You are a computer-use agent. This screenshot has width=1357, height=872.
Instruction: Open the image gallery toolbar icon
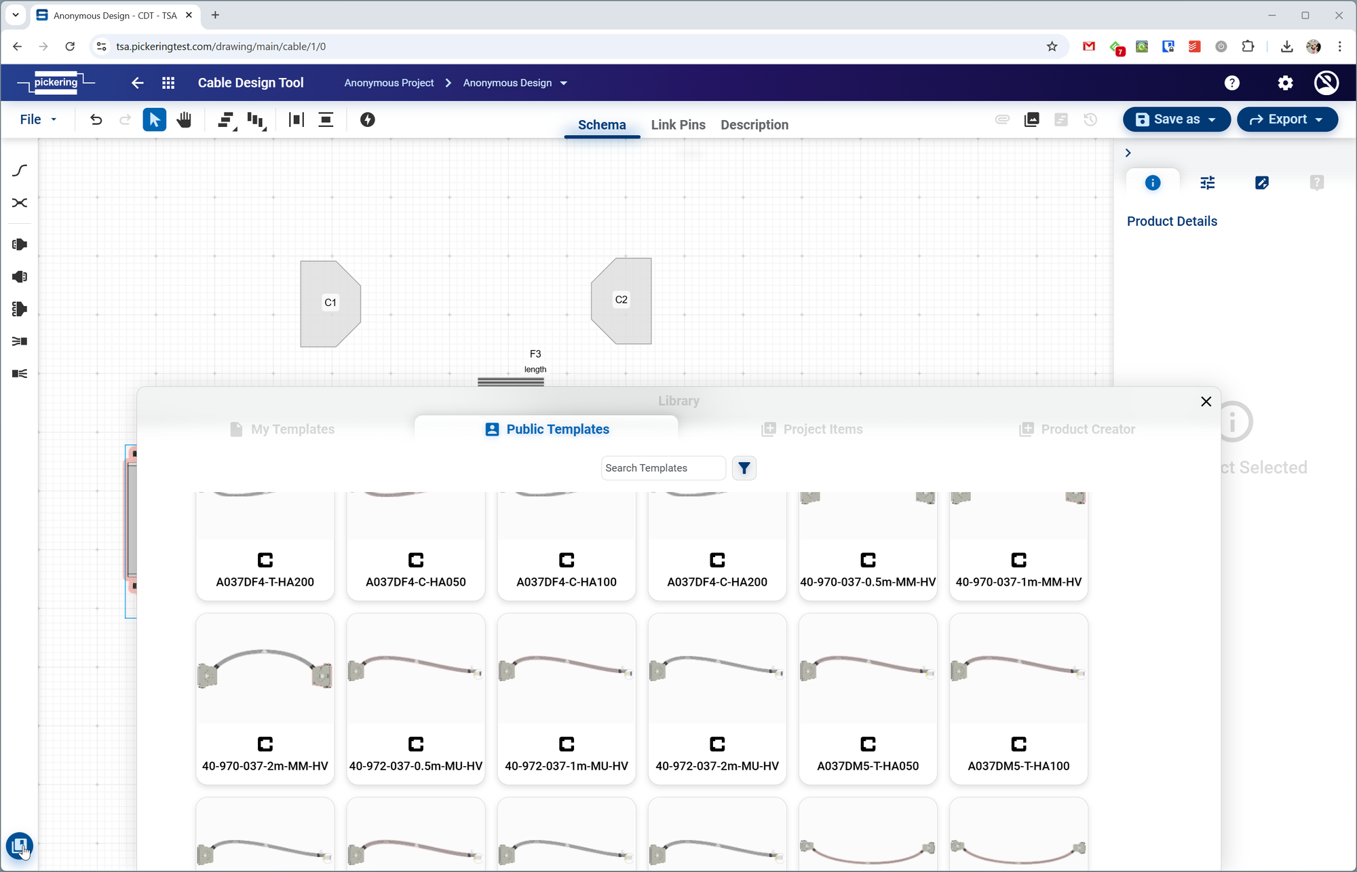[x=1031, y=120]
